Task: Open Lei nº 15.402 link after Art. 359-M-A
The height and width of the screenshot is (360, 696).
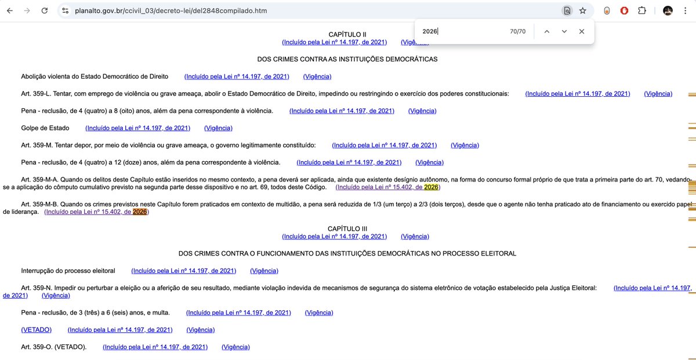Action: pos(387,187)
